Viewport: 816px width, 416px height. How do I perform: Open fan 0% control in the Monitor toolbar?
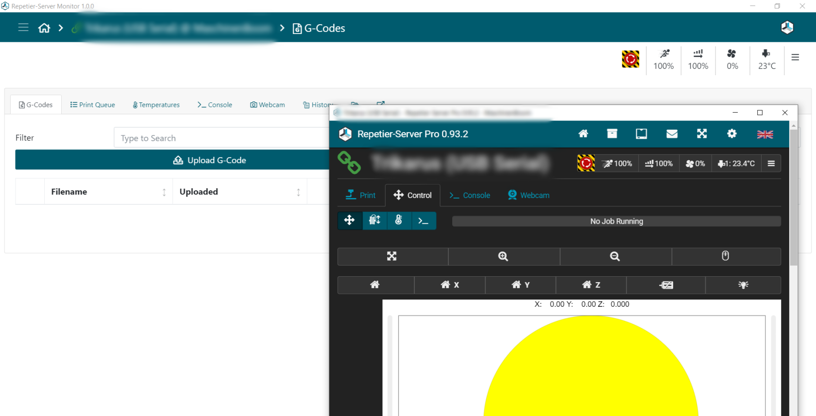click(x=732, y=60)
